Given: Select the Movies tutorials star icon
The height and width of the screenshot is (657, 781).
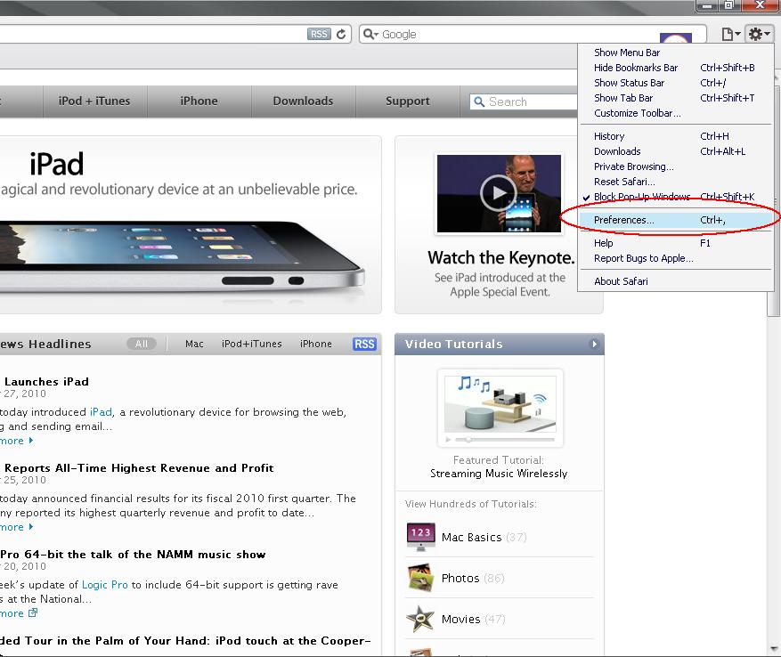Looking at the screenshot, I should coord(420,619).
